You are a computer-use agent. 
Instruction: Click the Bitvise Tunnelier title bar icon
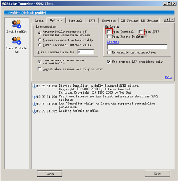pos(4,3)
